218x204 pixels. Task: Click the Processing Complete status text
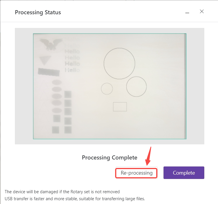tap(110, 158)
